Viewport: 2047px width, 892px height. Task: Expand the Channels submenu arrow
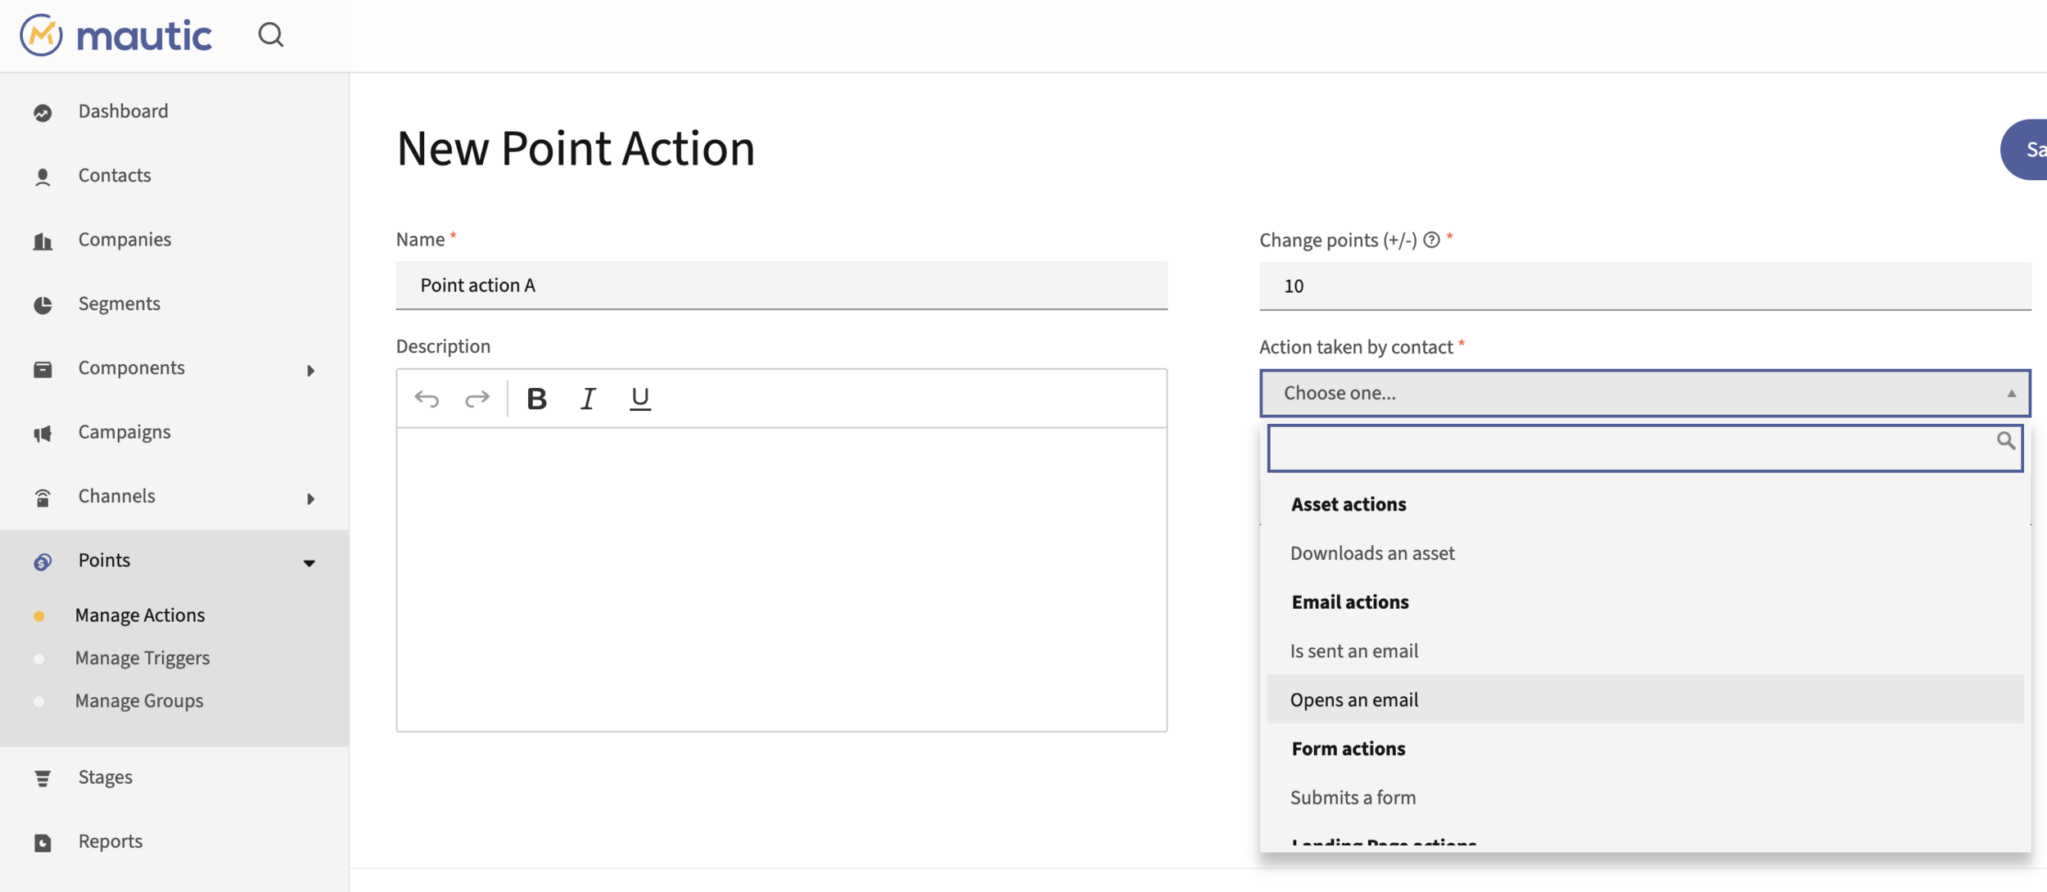(310, 498)
